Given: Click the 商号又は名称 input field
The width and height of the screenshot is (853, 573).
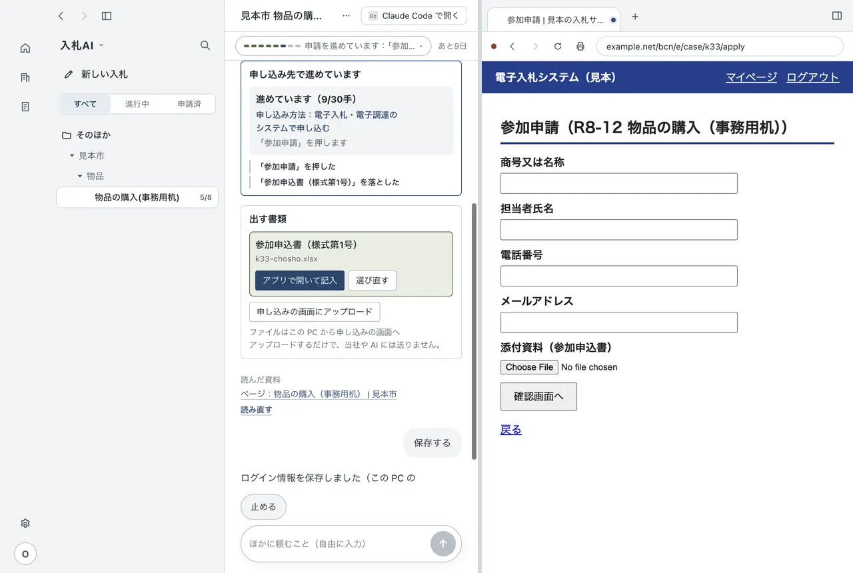Looking at the screenshot, I should tap(619, 183).
